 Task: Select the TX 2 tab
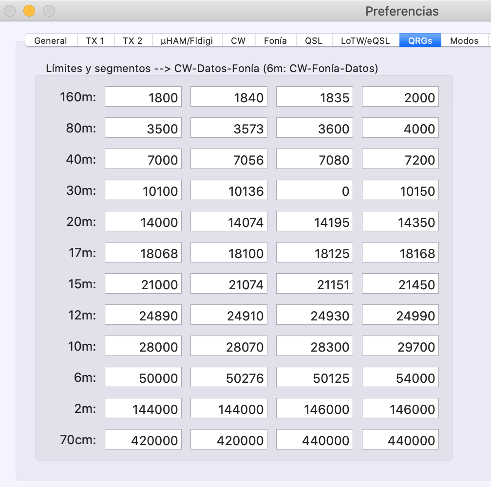(132, 40)
